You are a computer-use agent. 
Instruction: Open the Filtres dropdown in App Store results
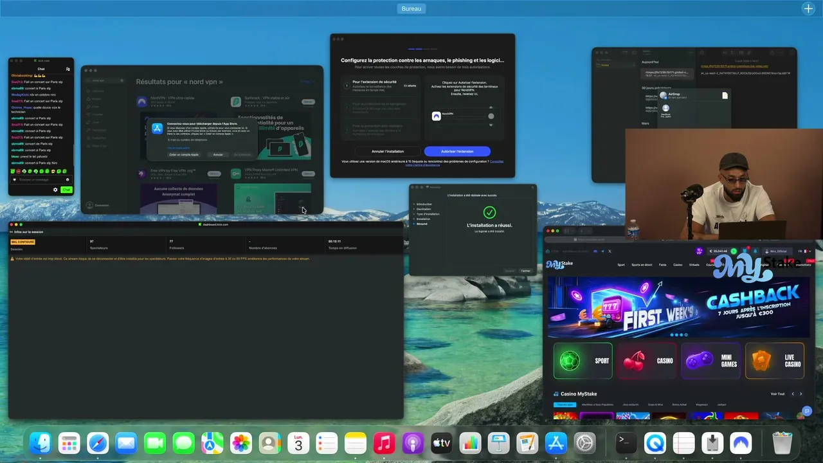pyautogui.click(x=307, y=82)
